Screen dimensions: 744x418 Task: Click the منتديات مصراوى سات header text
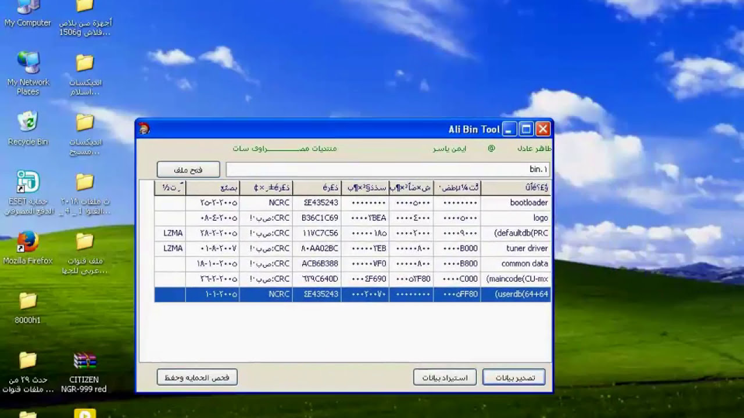click(285, 149)
